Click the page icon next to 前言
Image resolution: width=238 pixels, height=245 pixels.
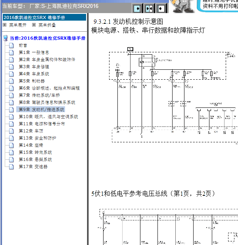[12, 46]
